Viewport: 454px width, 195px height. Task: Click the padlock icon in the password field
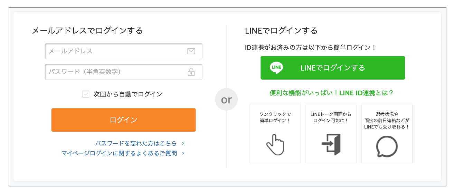pyautogui.click(x=191, y=72)
